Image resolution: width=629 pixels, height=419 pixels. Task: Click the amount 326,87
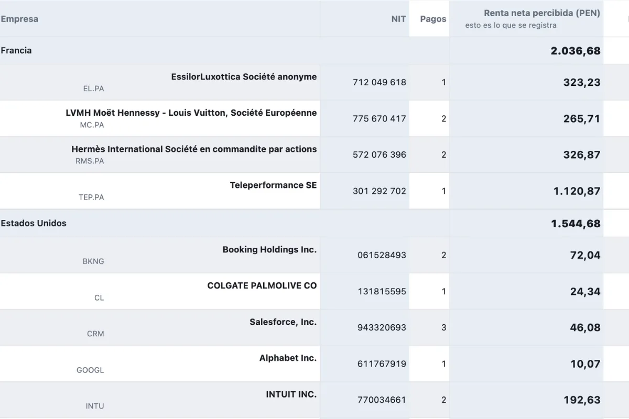(x=582, y=155)
